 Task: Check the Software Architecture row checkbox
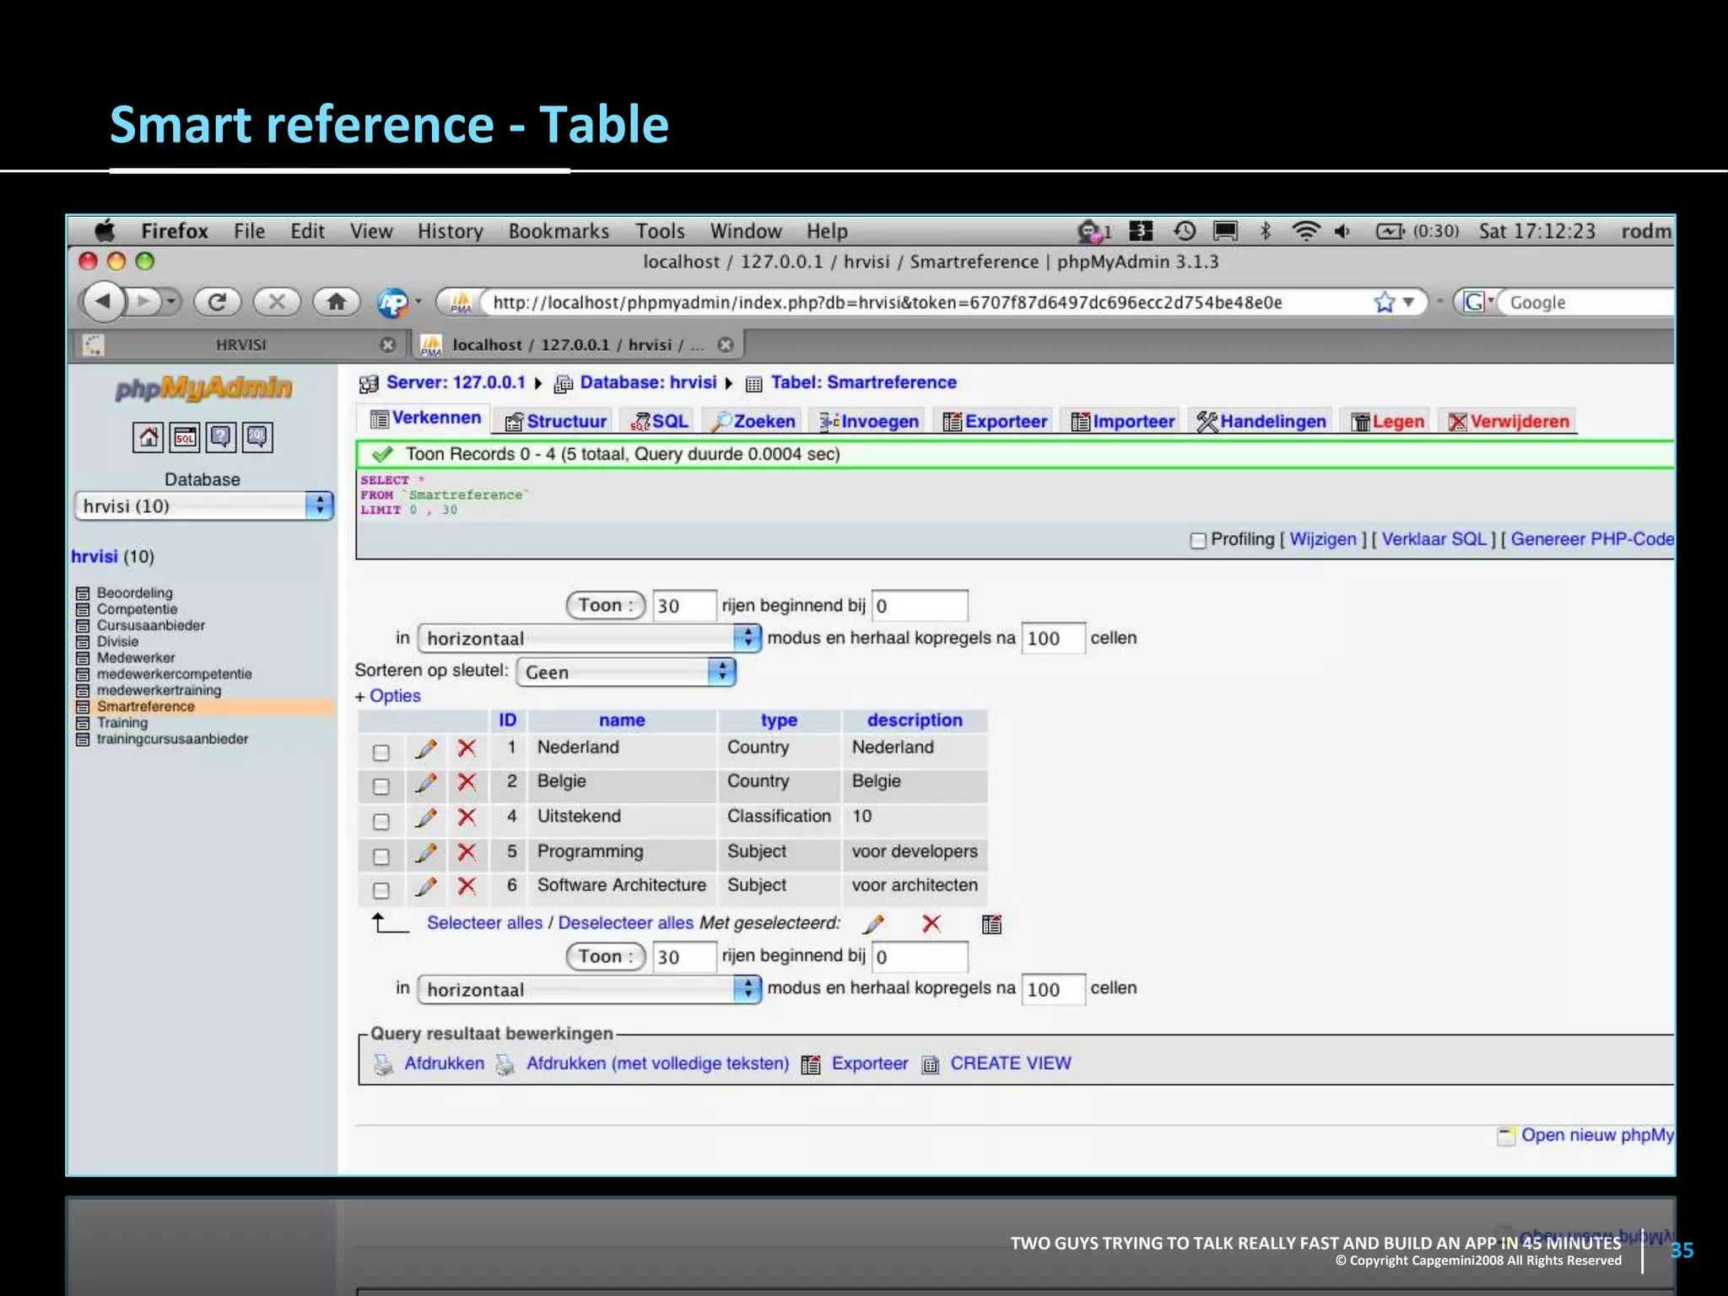(x=381, y=890)
